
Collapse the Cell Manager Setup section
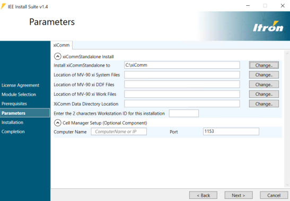click(x=57, y=123)
